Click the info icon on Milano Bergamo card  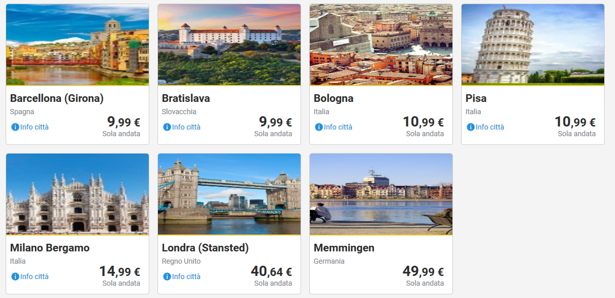(15, 276)
